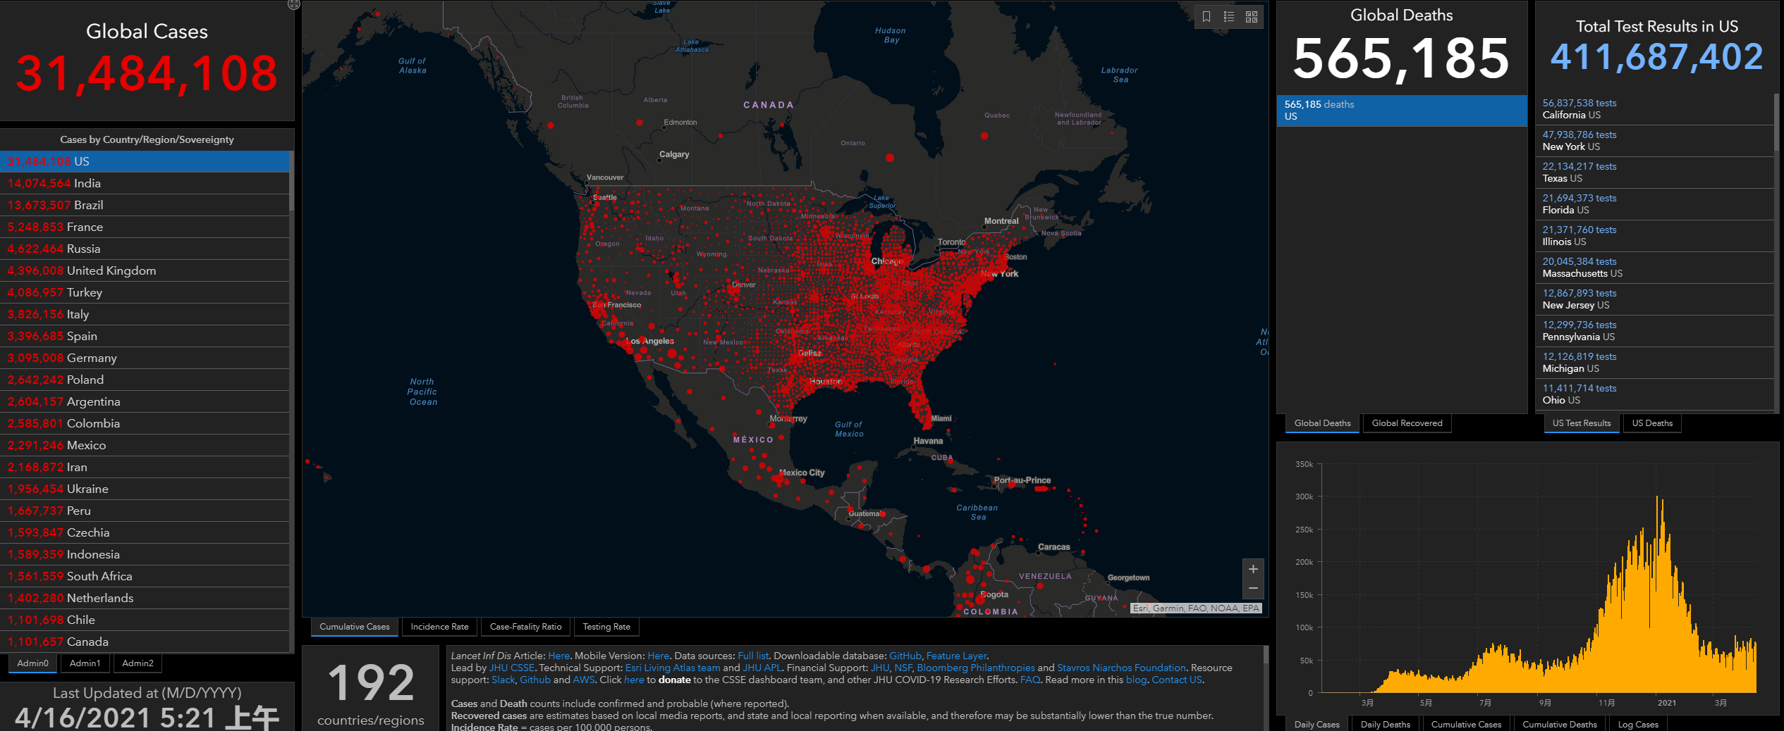Select Russia in the country list
The height and width of the screenshot is (731, 1784).
145,249
